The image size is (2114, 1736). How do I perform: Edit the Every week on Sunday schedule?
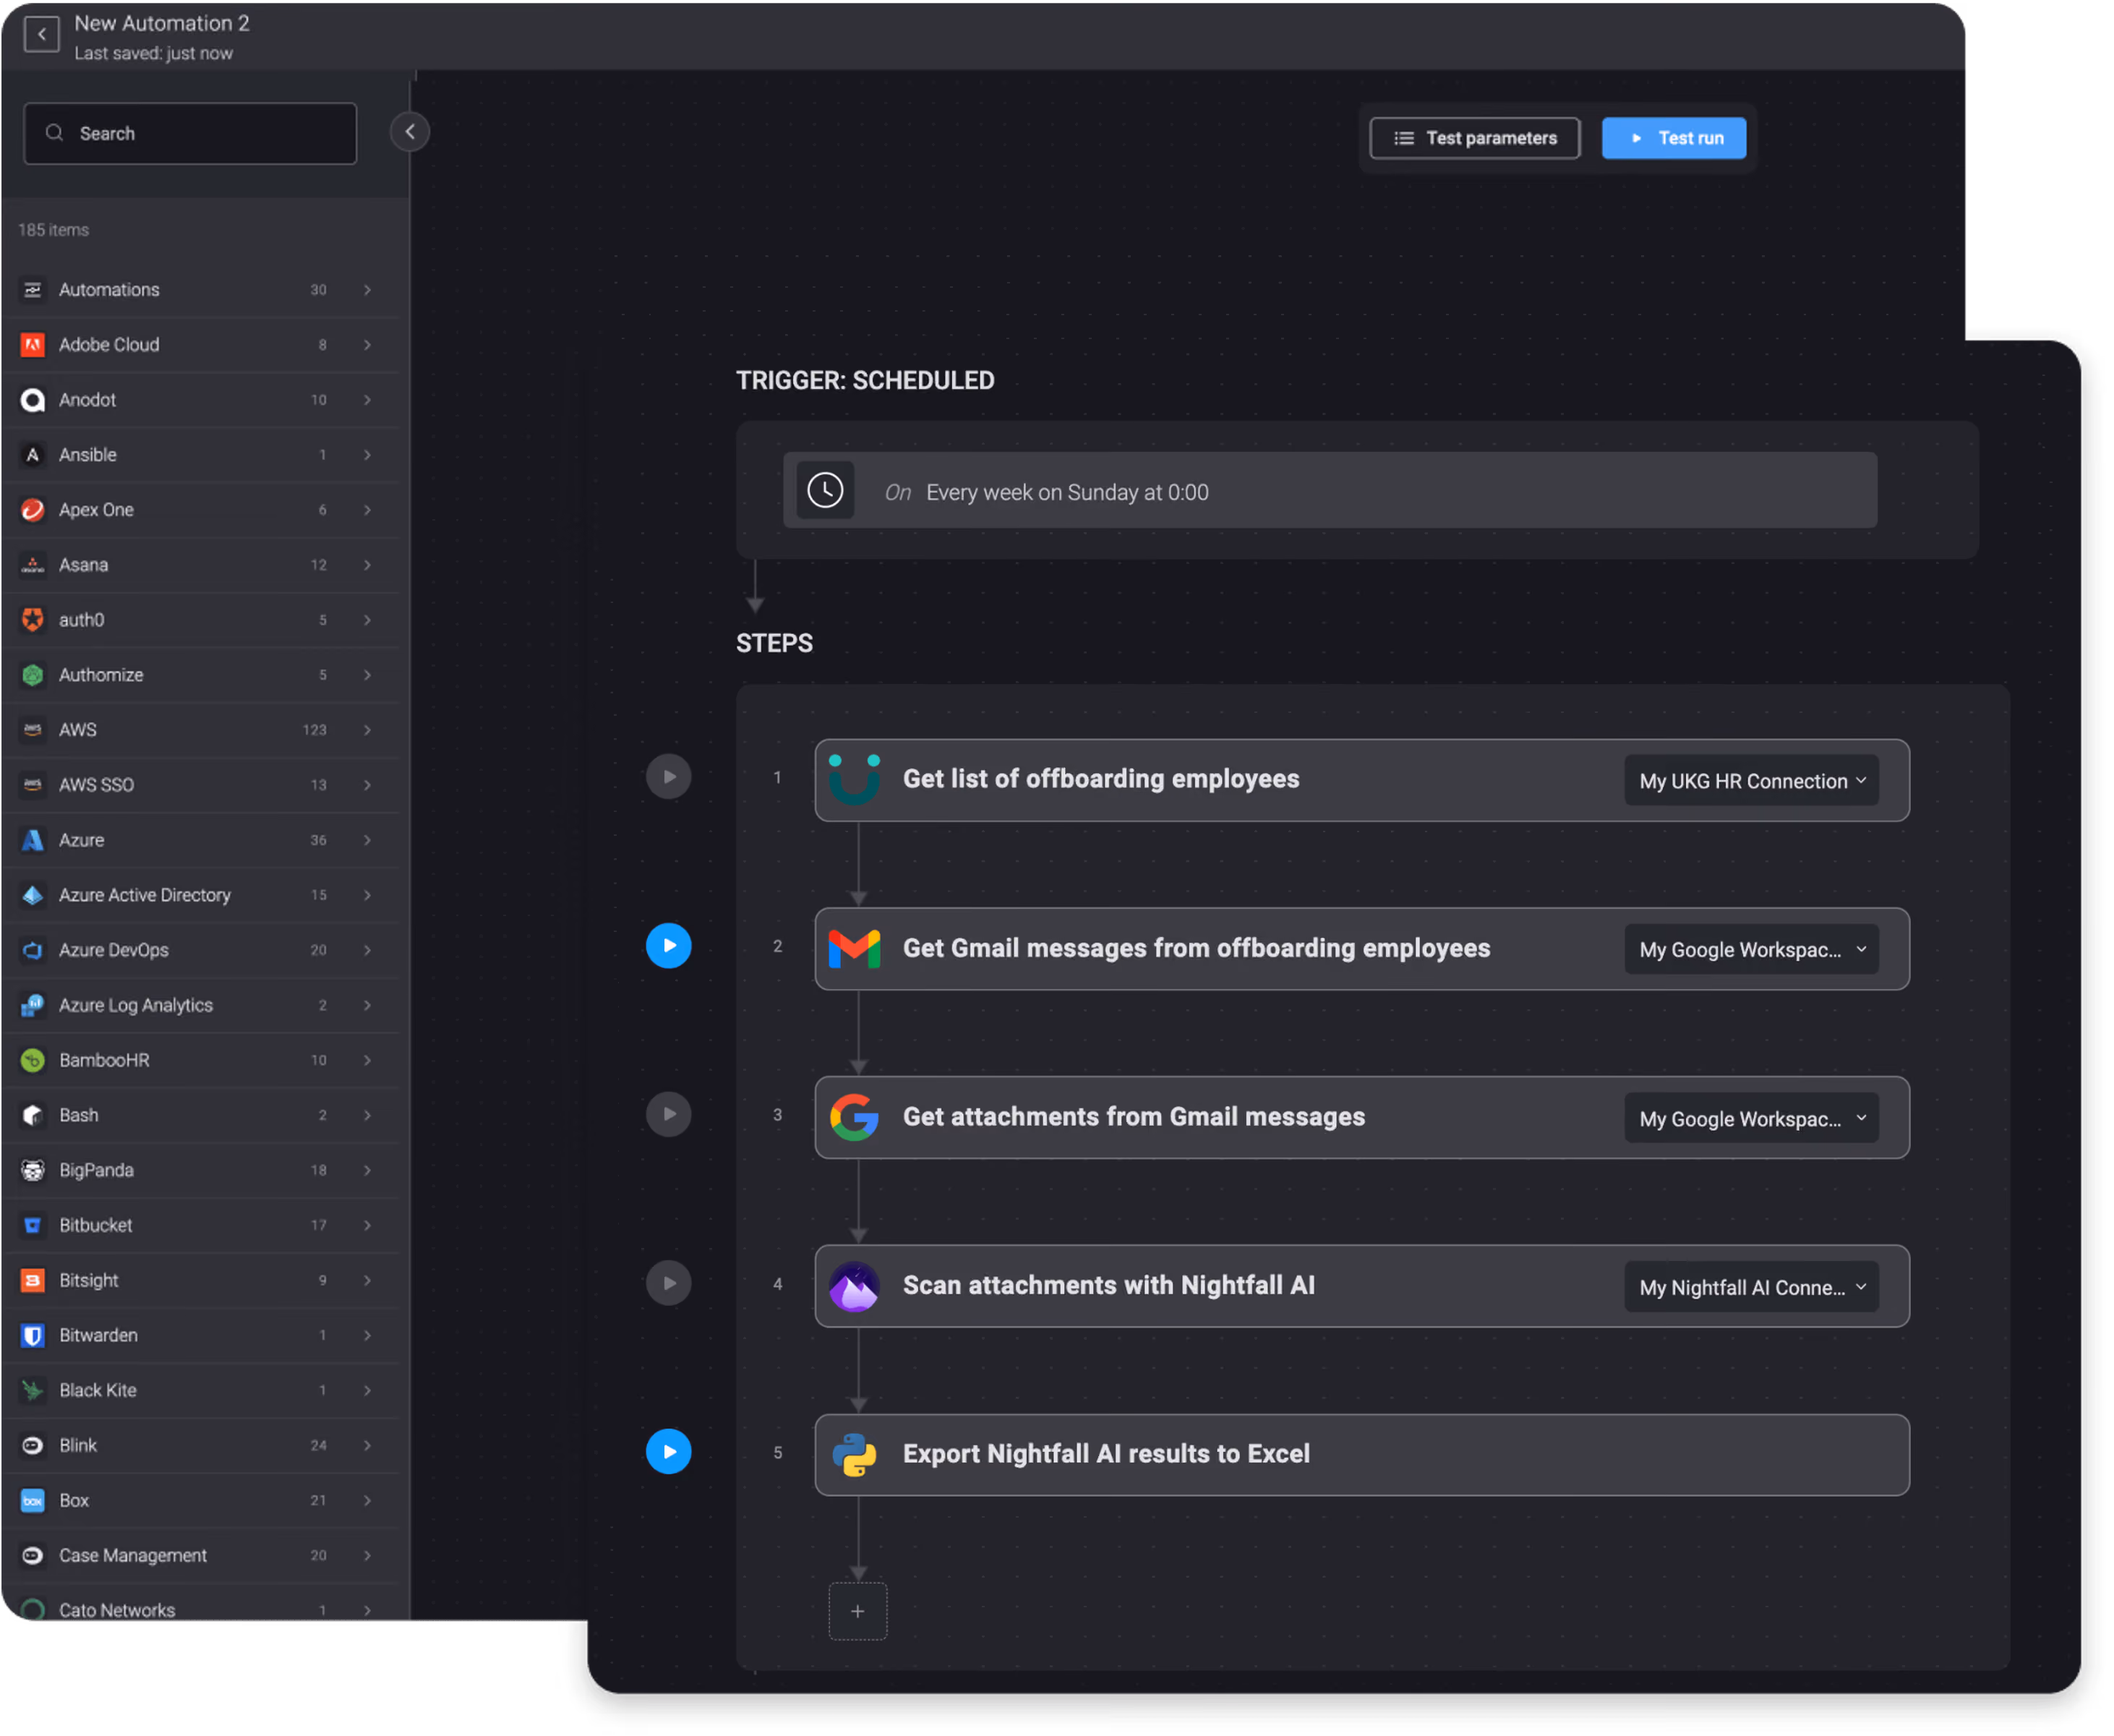[x=1331, y=491]
